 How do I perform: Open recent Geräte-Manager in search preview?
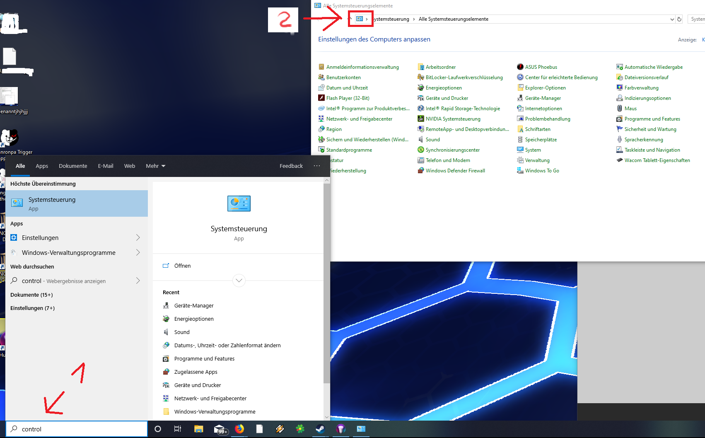coord(194,306)
